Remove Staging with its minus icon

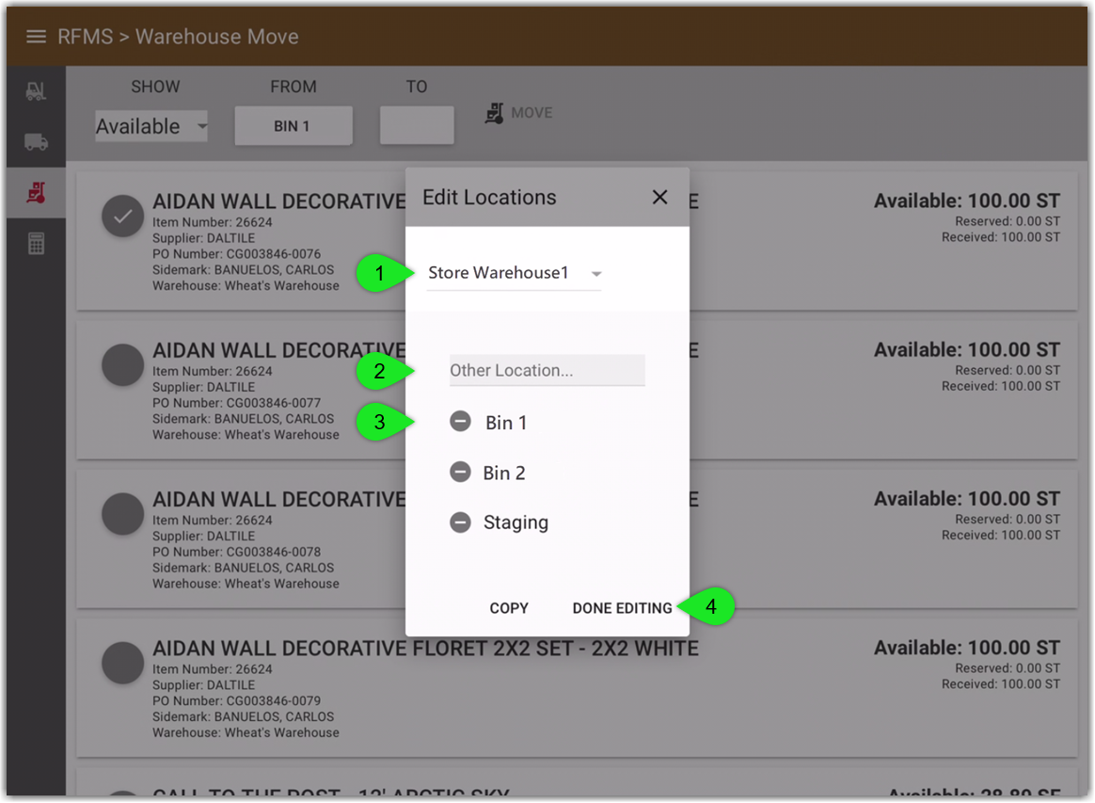(460, 522)
